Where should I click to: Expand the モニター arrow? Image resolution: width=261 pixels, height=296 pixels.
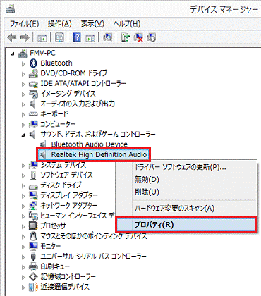[x=23, y=247]
